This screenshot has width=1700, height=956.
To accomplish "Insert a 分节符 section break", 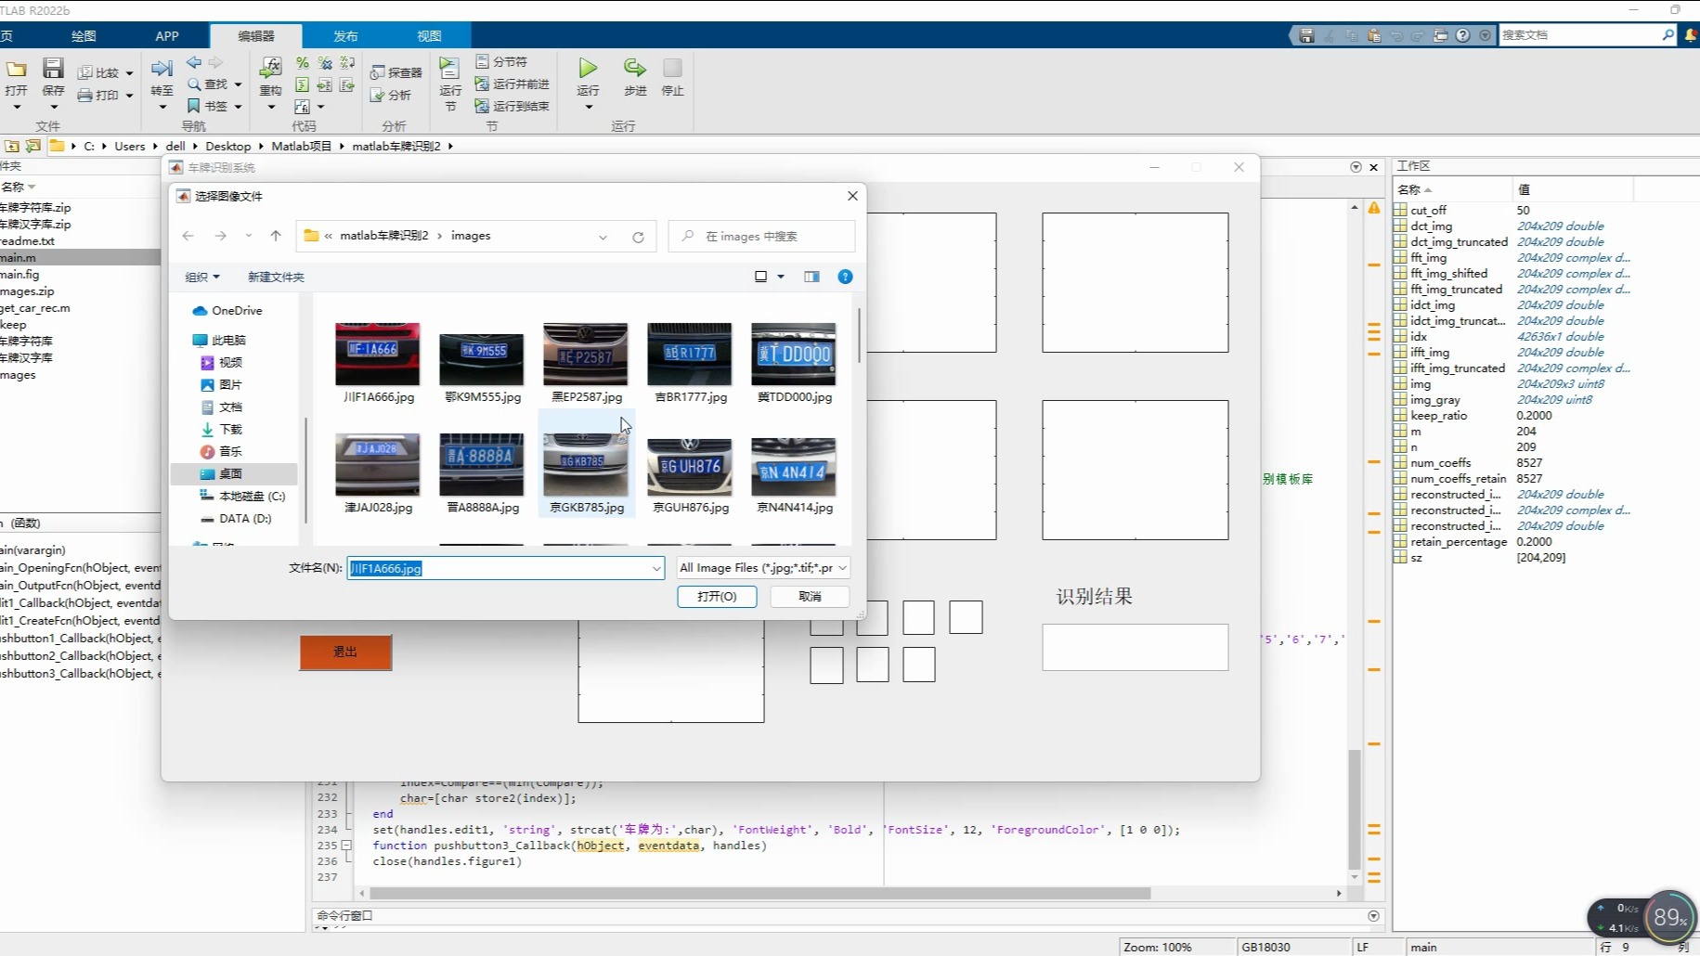I will 502,61.
